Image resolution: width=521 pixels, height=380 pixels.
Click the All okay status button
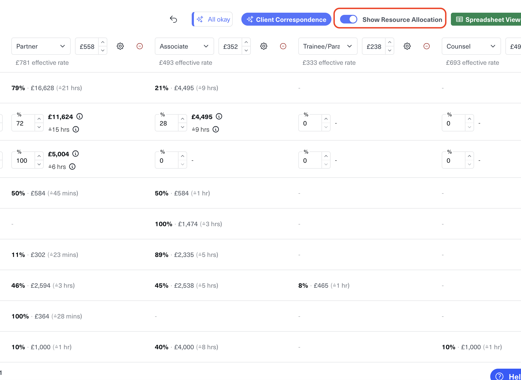[212, 19]
